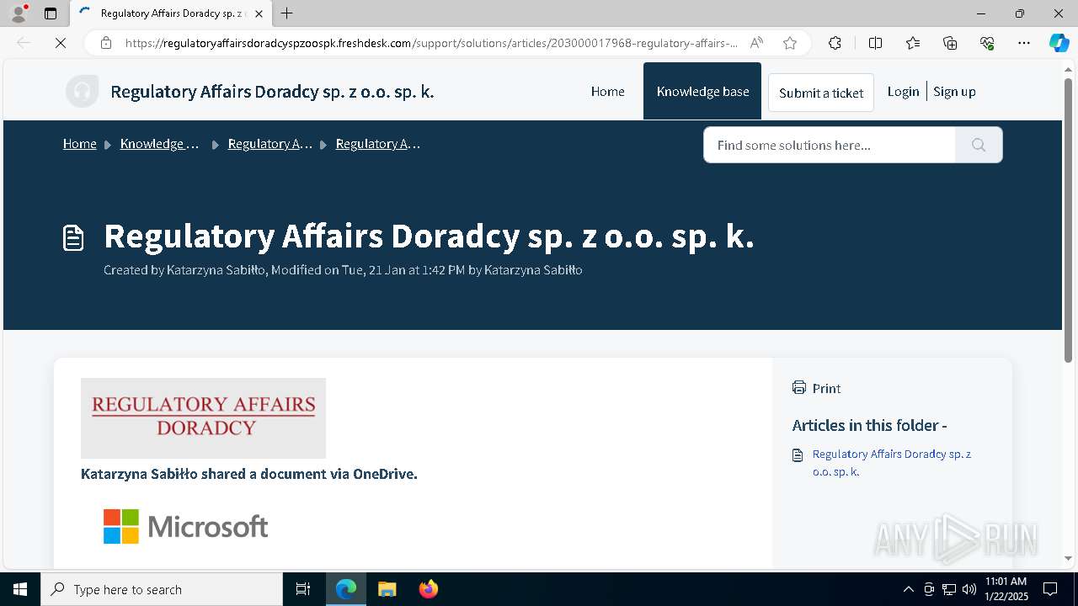Click the Regulatory Affairs Doradcy logo image
Viewport: 1078px width, 606px height.
203,418
